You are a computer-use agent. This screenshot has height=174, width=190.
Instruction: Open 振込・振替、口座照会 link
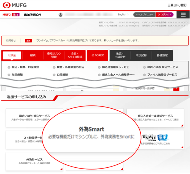click(25, 67)
